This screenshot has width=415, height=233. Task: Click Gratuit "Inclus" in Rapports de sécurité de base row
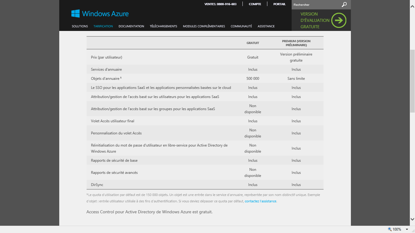(253, 160)
